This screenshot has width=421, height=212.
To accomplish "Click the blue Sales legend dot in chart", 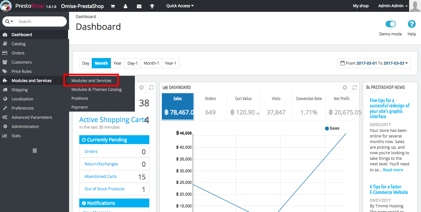I will (327, 128).
